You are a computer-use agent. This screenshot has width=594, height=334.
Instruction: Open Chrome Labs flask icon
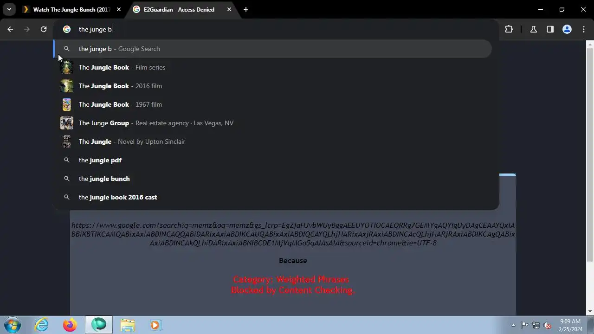(533, 29)
